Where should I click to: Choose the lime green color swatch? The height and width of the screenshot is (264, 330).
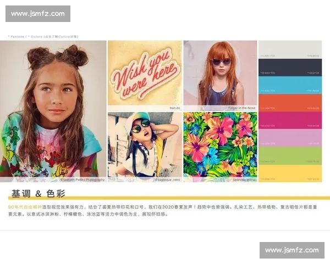pos(290,156)
